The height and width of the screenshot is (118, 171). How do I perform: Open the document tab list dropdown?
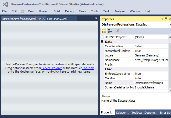click(96, 18)
